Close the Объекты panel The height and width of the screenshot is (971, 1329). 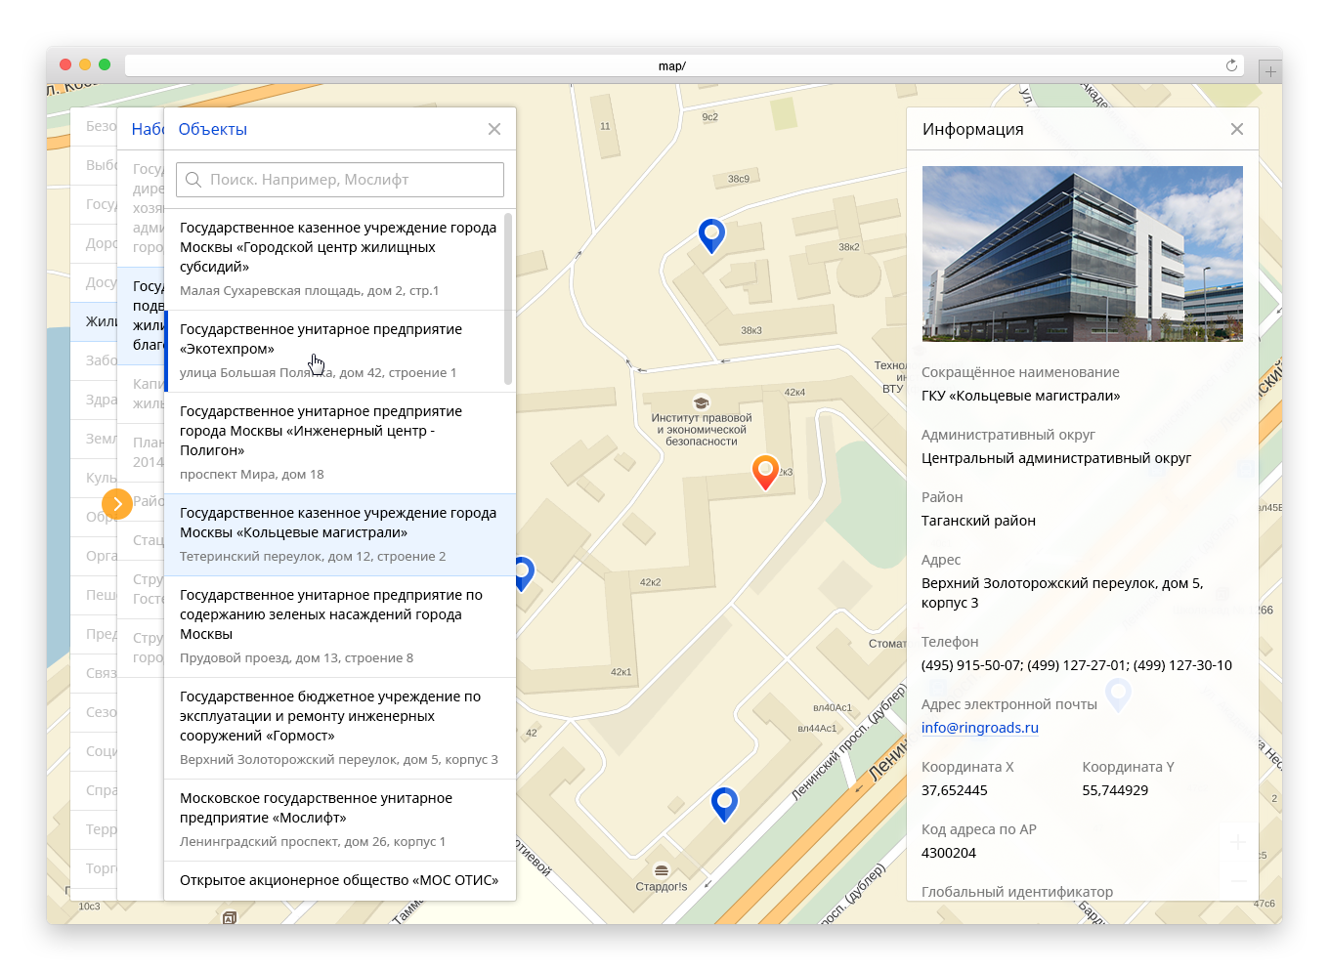(494, 129)
